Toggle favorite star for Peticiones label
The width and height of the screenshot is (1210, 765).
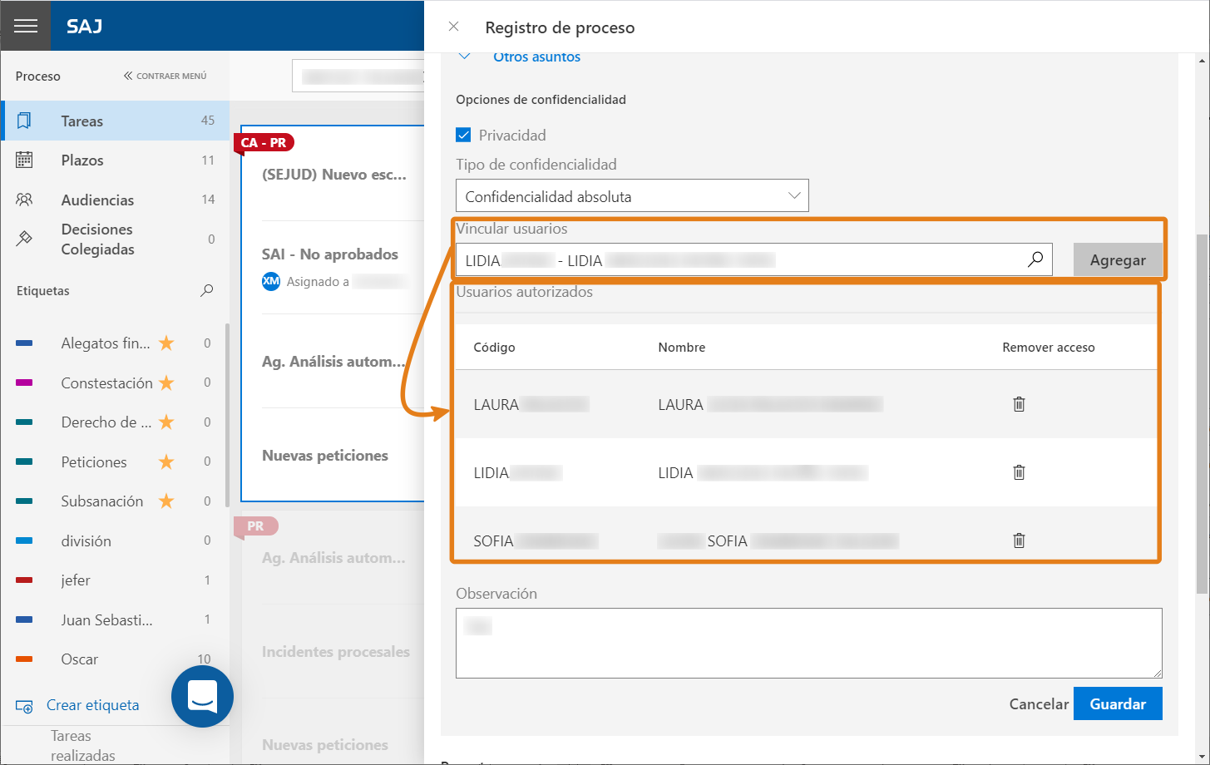click(x=166, y=461)
